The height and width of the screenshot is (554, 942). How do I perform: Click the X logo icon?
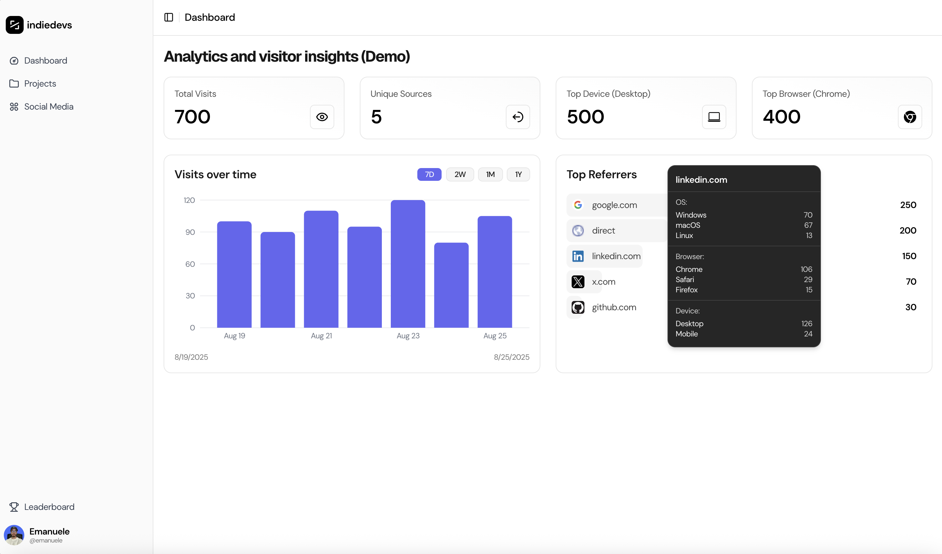coord(578,281)
